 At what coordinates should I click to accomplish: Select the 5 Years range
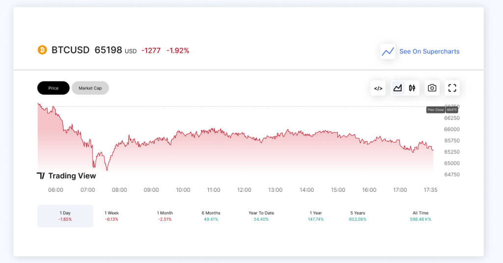[358, 216]
